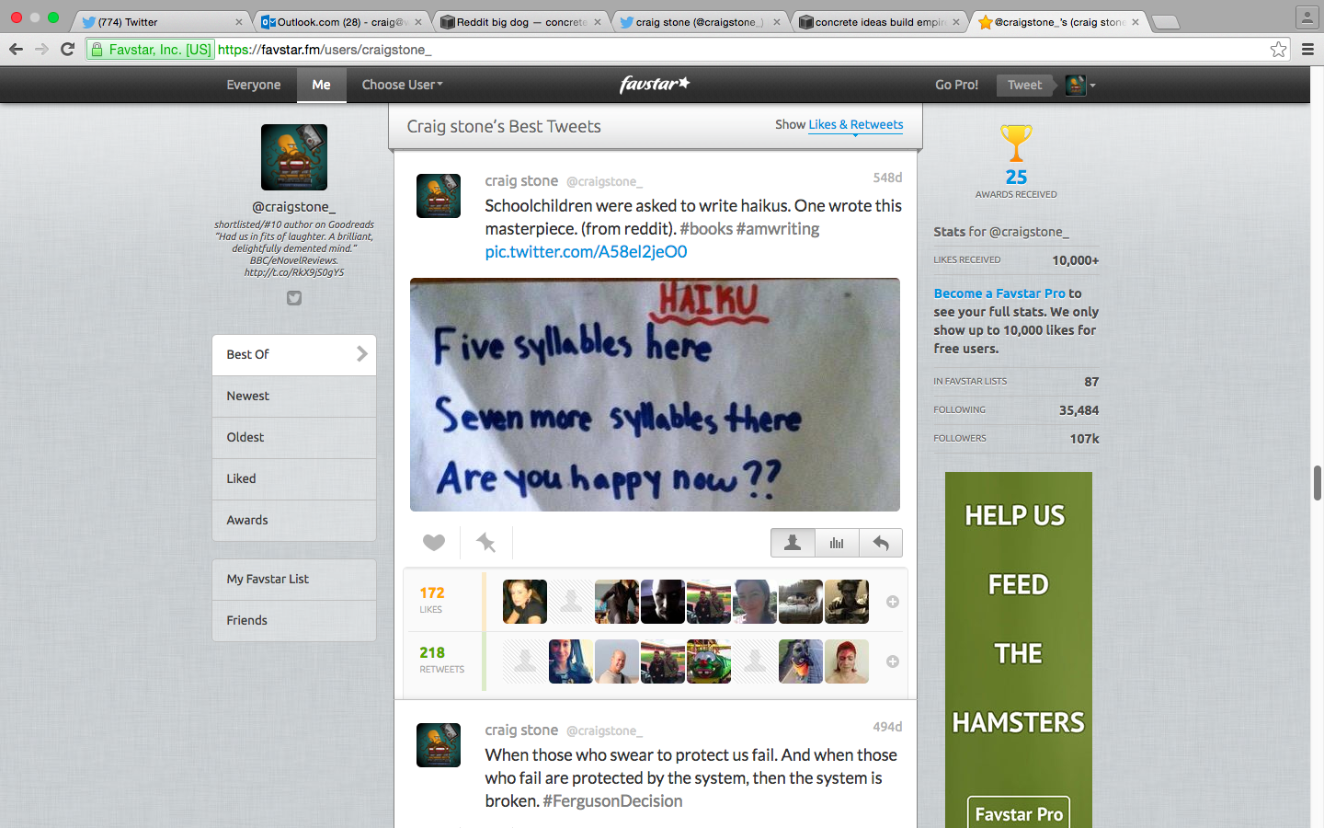Click the gold trophy awards icon

tap(1016, 144)
